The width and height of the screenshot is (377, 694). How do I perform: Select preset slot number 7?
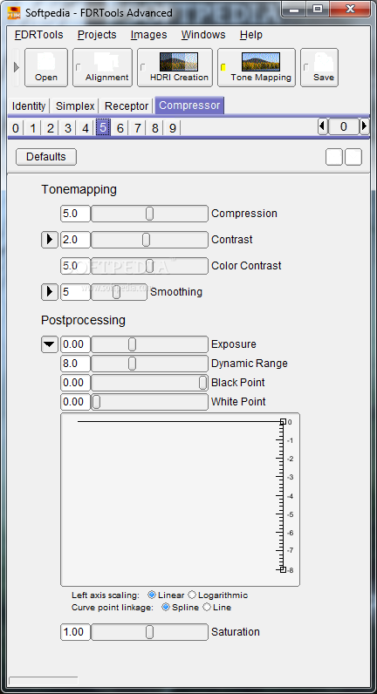click(x=138, y=128)
